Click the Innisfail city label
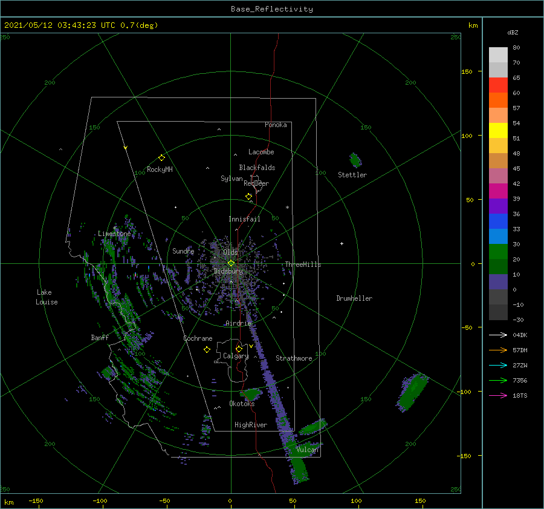This screenshot has height=509, width=544. pos(244,219)
